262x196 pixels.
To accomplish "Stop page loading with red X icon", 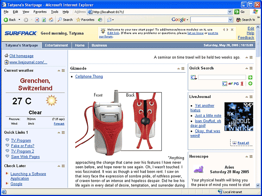I will (37, 20).
